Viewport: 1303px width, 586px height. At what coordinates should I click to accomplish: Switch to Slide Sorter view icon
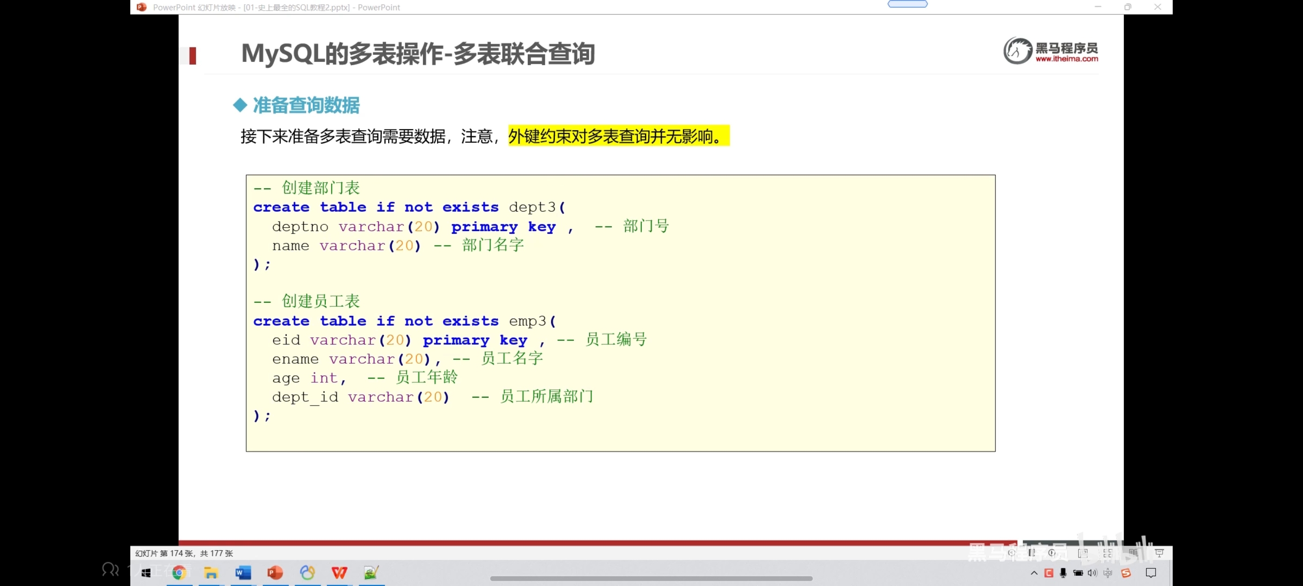1108,553
